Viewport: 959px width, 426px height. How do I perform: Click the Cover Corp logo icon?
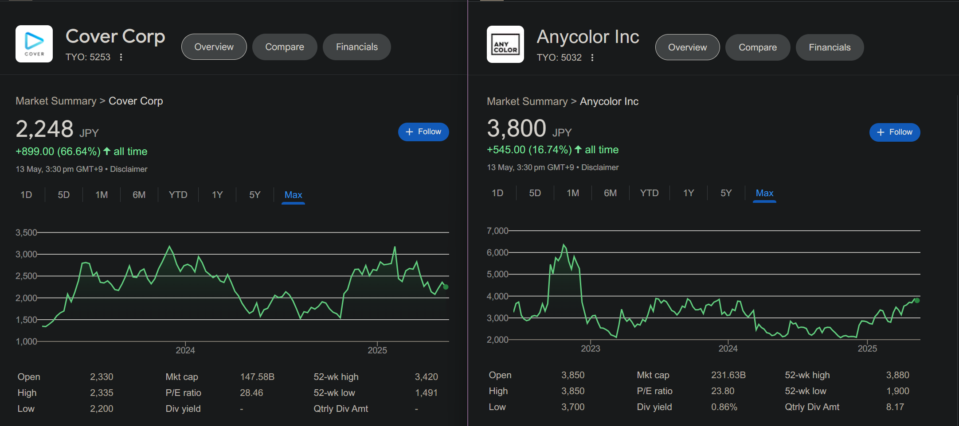click(34, 44)
